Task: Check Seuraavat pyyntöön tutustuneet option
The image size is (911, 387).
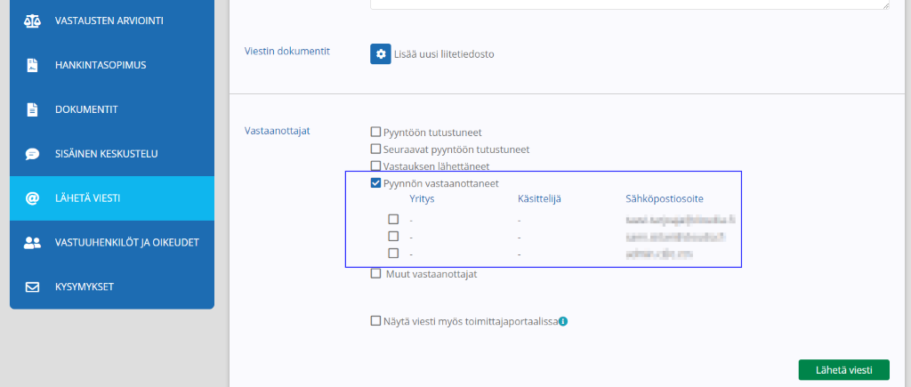Action: pos(376,149)
